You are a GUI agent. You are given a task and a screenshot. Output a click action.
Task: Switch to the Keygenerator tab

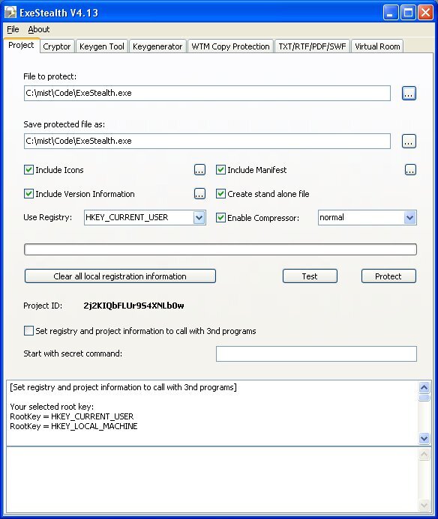(157, 46)
